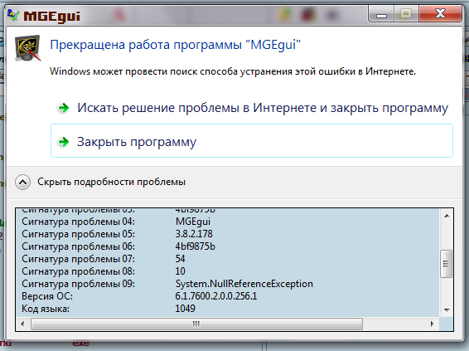
Task: Click the Сигнатура проблемы 05 version value
Action: pyautogui.click(x=194, y=234)
